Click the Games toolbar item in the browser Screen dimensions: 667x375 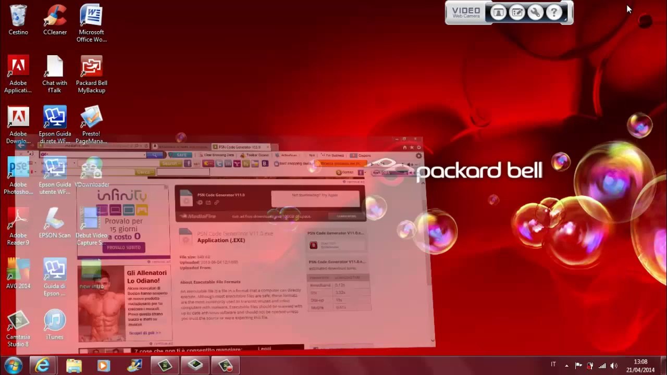tap(345, 172)
